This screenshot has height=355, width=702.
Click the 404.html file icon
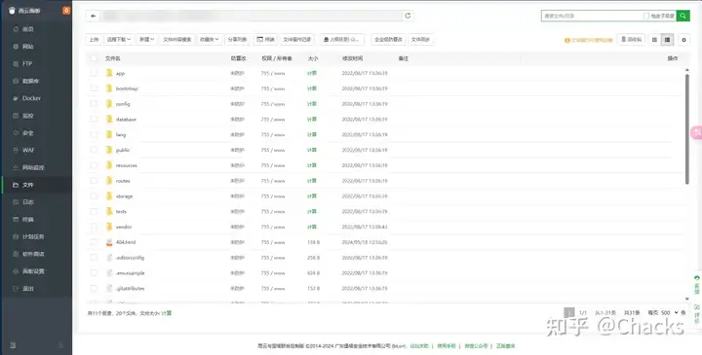click(109, 242)
